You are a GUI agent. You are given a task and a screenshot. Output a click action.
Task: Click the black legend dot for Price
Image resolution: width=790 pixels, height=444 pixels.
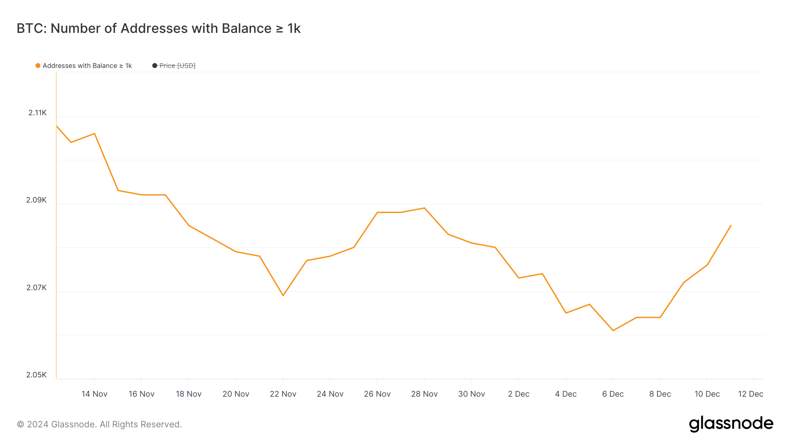tap(154, 66)
